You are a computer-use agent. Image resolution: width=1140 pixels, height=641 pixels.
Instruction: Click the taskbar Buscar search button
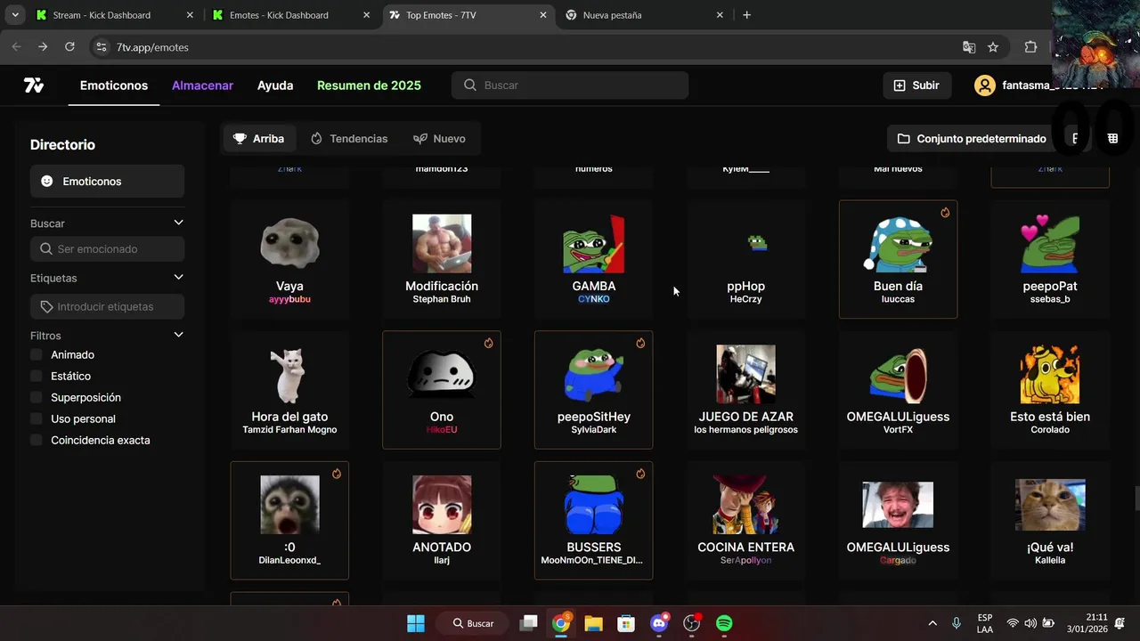(473, 623)
